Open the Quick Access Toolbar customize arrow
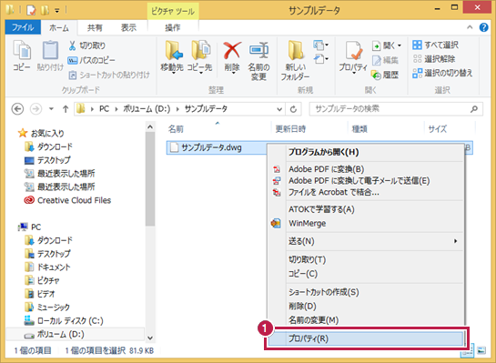The image size is (496, 363). (x=57, y=11)
